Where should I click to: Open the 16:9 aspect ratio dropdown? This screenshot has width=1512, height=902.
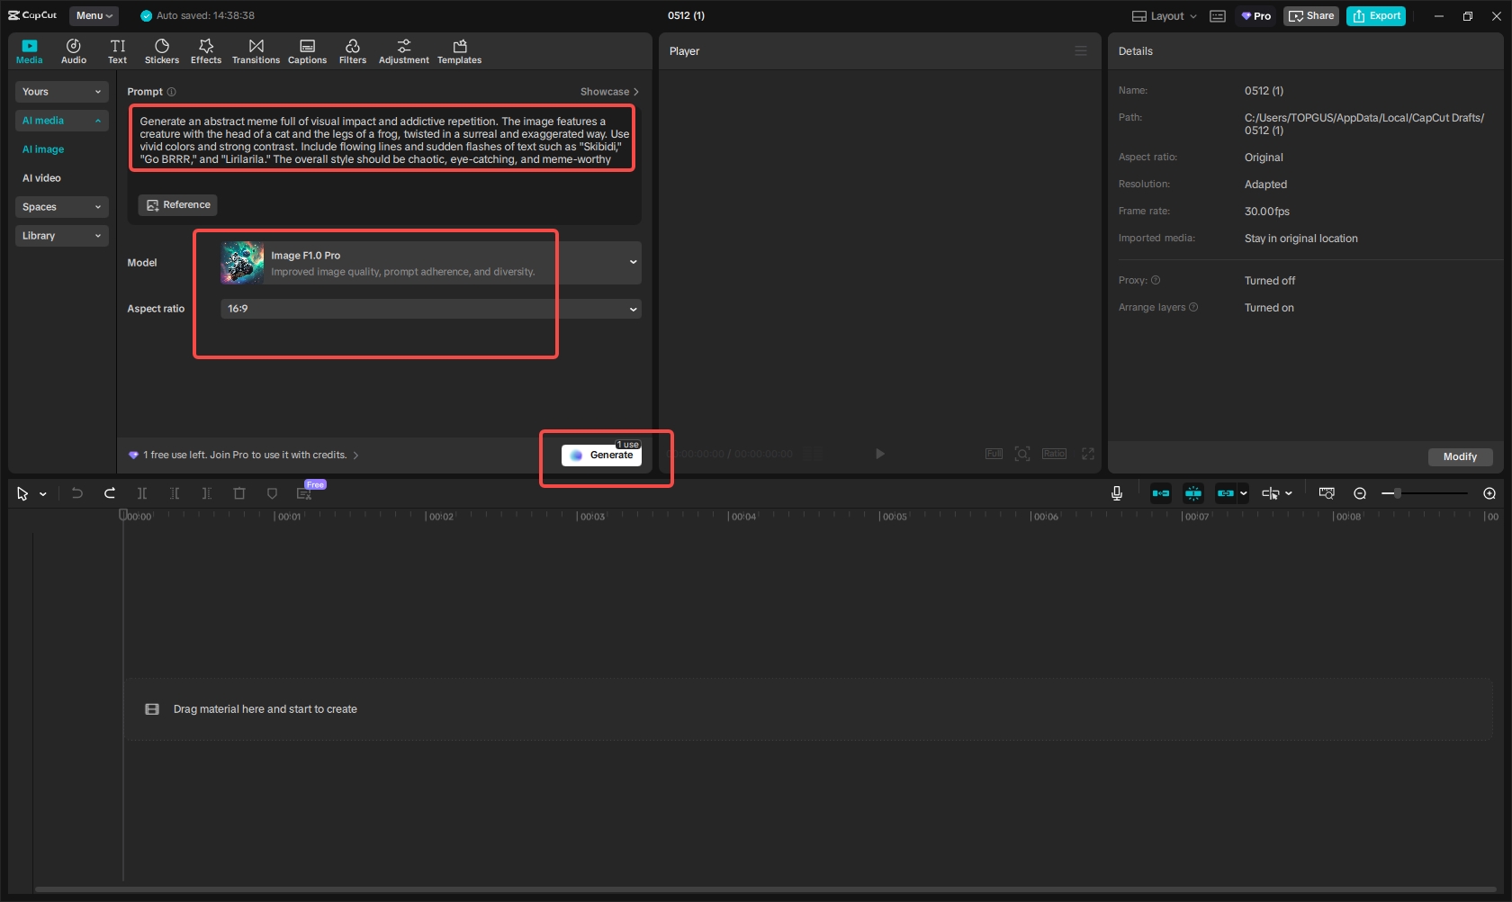coord(431,309)
